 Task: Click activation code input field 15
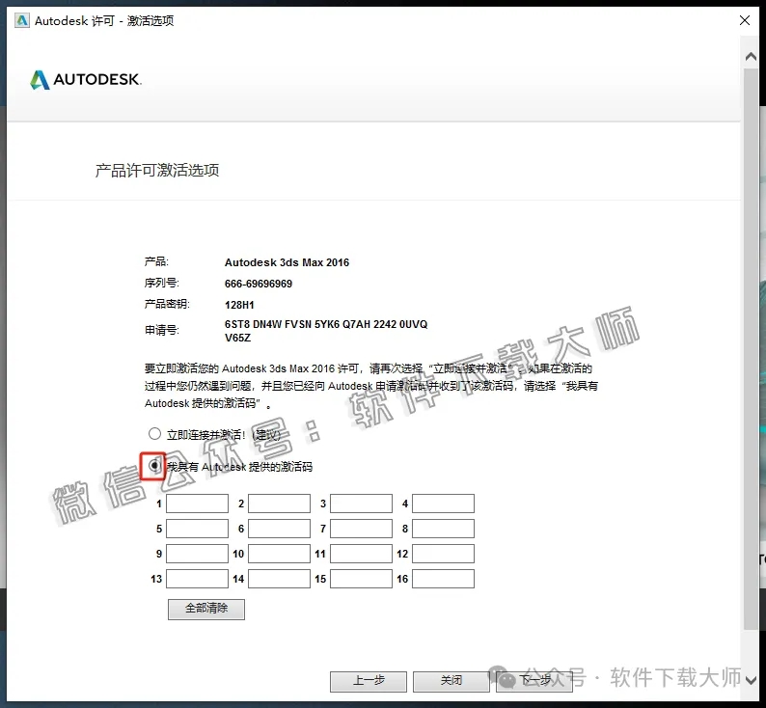(362, 579)
